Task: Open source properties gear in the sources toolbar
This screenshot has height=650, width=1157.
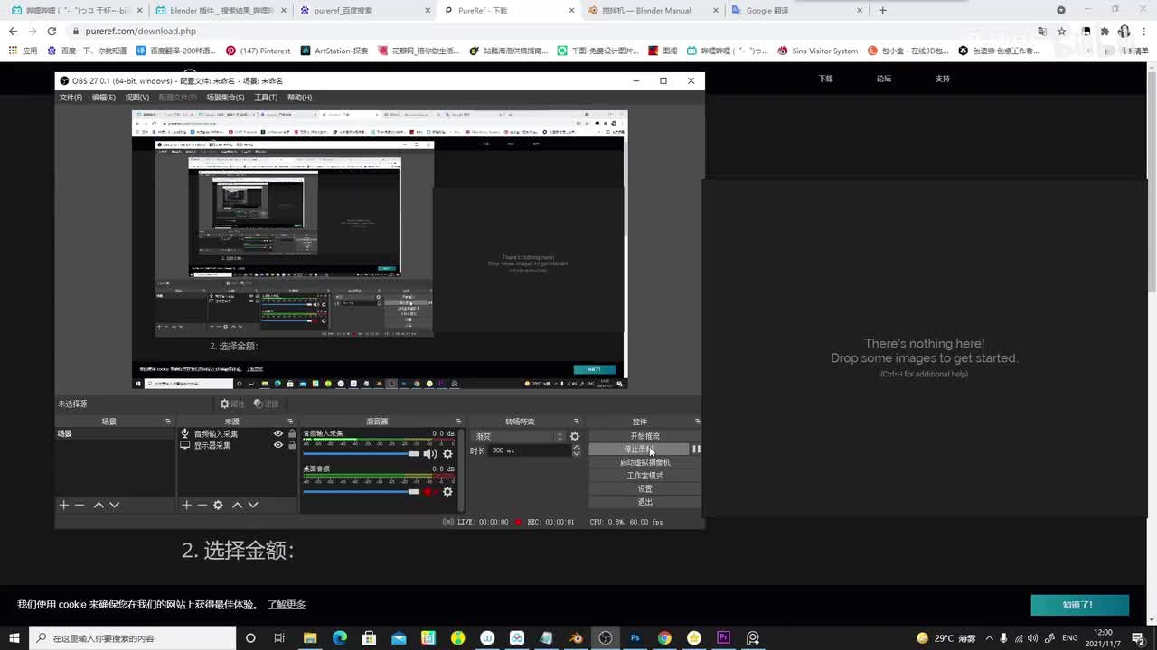Action: click(x=218, y=506)
